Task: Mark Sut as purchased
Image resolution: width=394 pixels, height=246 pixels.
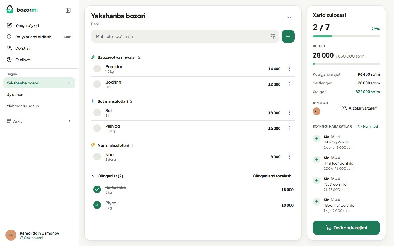Action: coord(97,113)
